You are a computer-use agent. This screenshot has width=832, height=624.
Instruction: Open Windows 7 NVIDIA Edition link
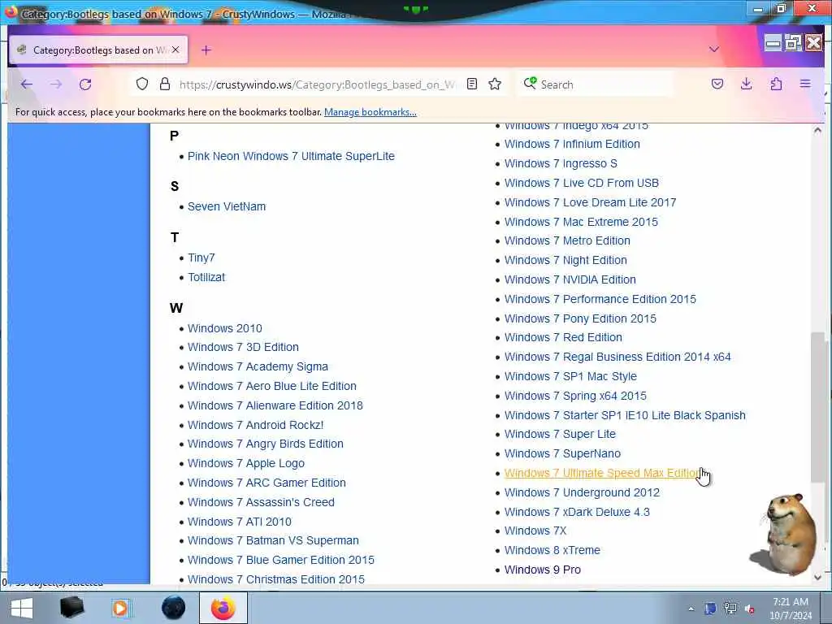(x=570, y=279)
